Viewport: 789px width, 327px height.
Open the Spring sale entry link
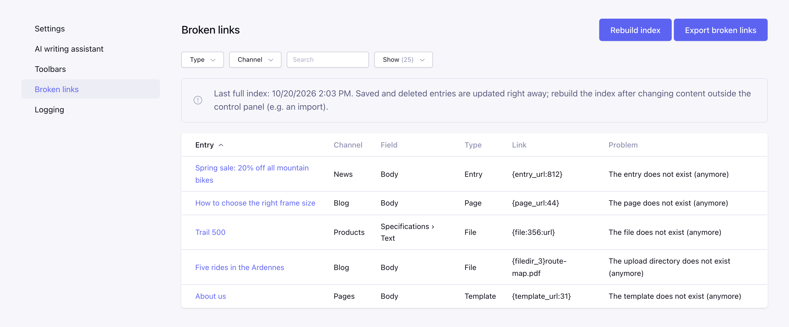coord(252,174)
